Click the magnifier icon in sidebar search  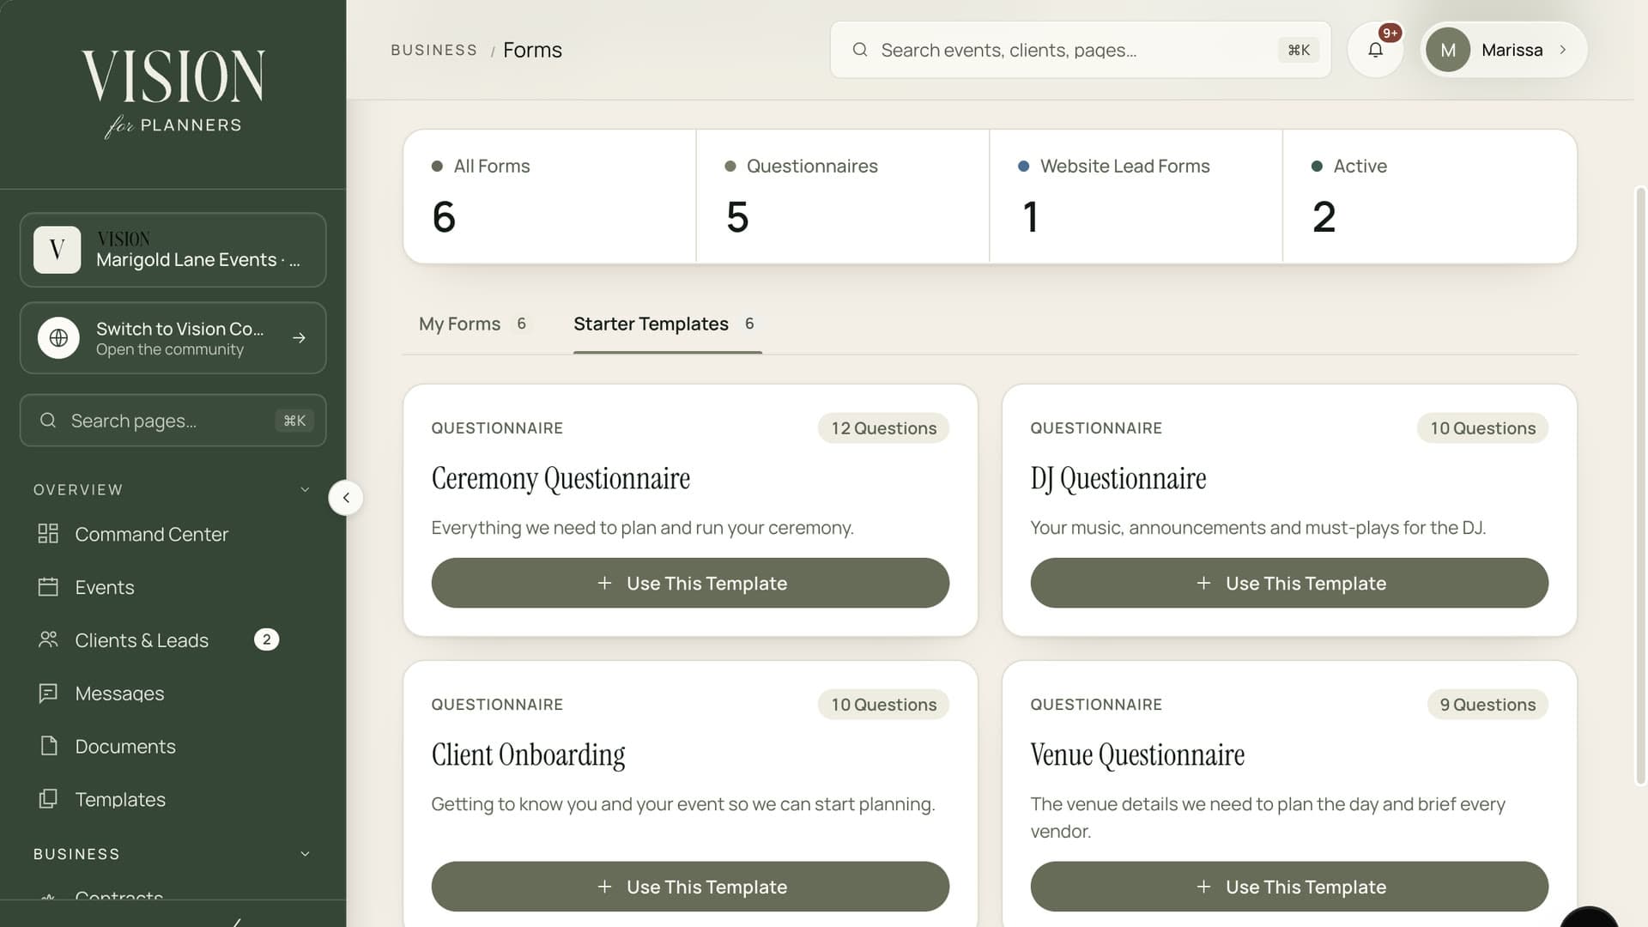48,421
